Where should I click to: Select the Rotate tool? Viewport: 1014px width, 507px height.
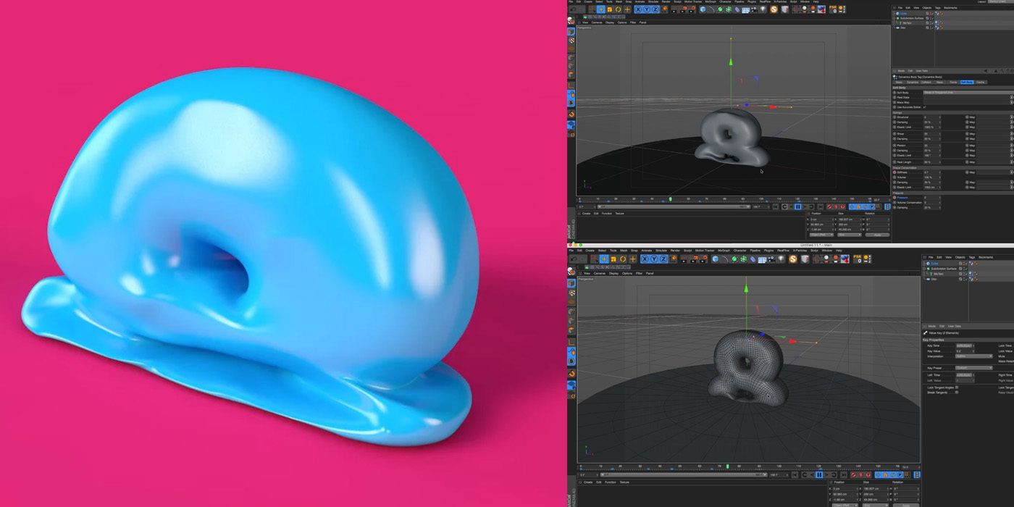point(618,9)
